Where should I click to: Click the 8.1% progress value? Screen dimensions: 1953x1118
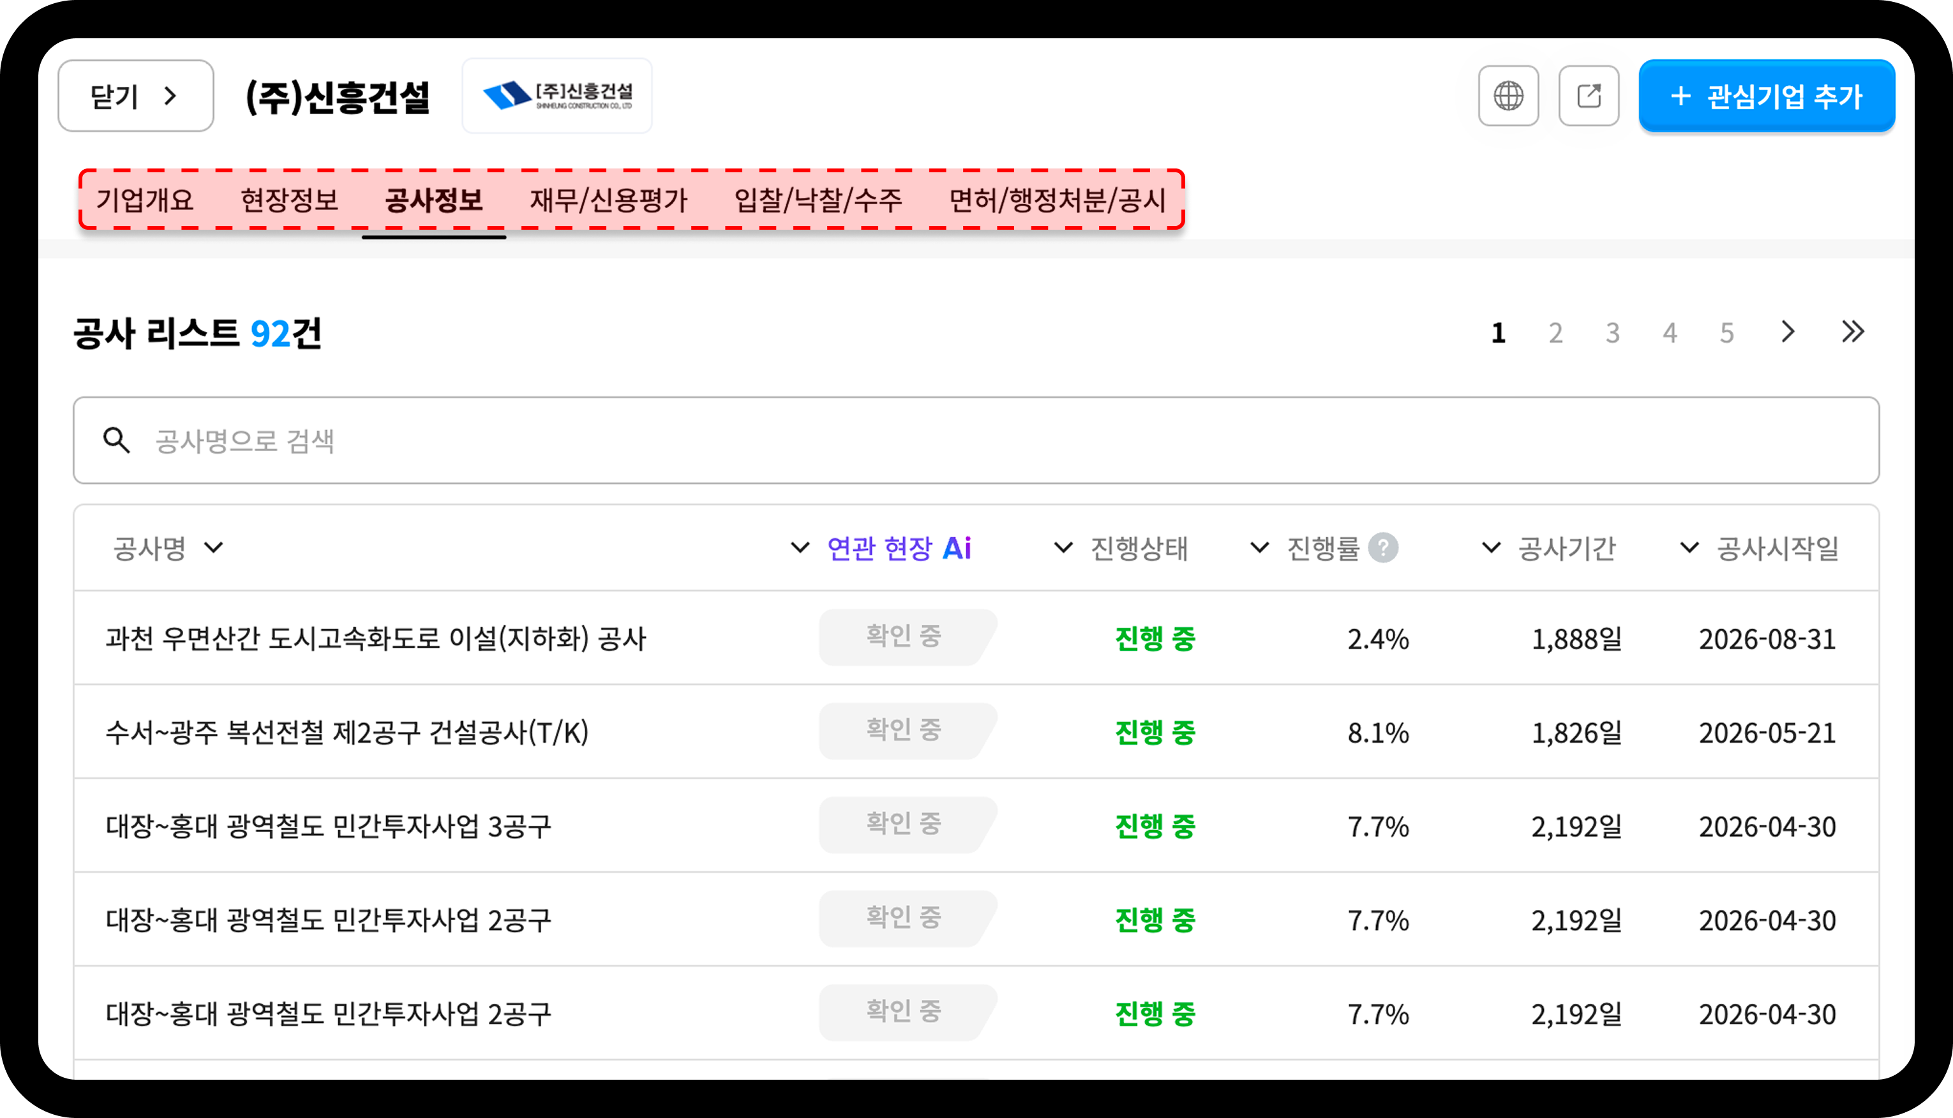point(1379,733)
